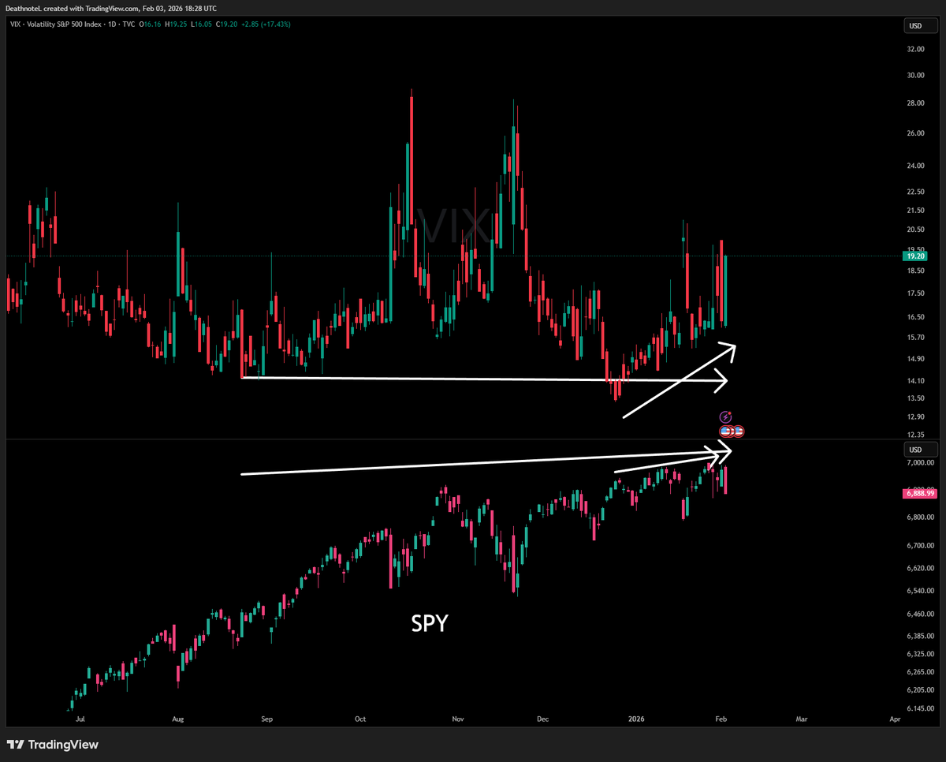
Task: Click the leftmost US flag event icon
Action: tap(725, 431)
